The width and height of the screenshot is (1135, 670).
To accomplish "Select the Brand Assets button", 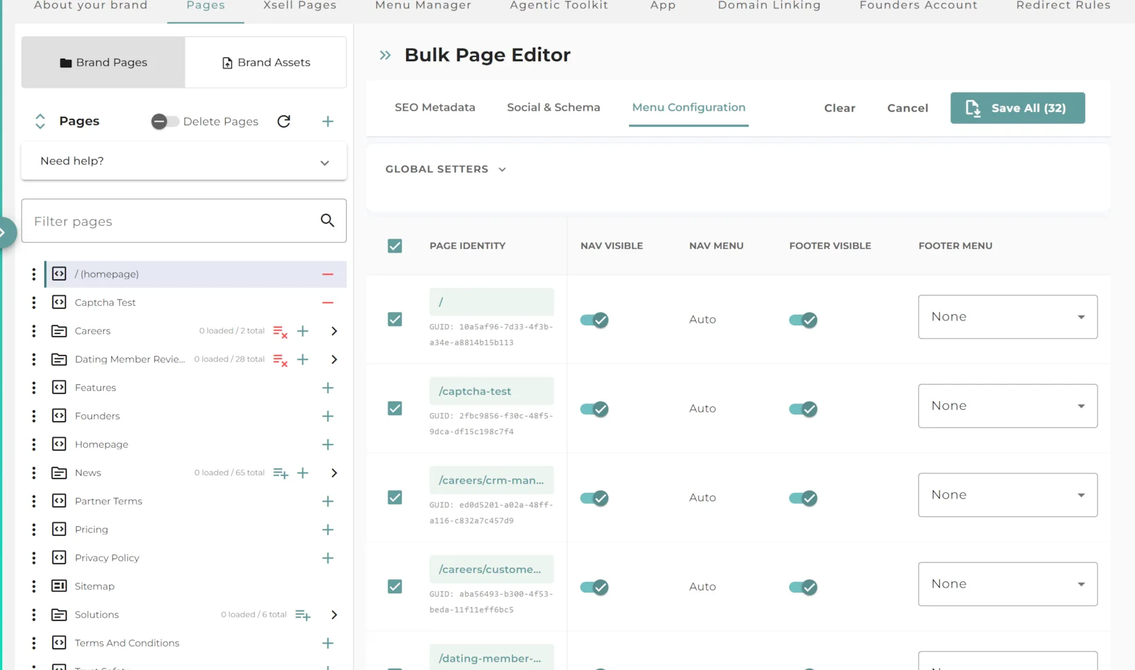I will [x=266, y=62].
